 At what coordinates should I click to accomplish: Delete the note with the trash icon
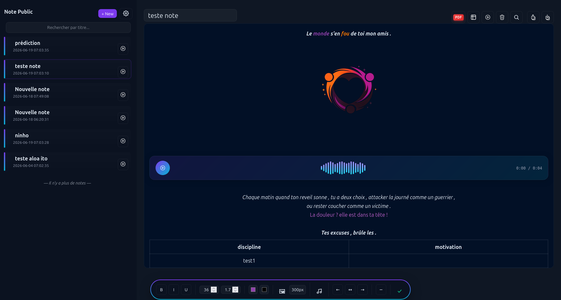click(502, 17)
